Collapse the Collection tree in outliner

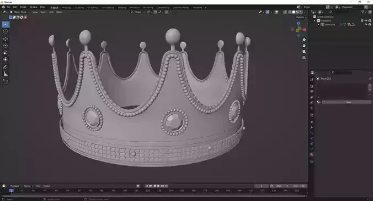tap(315, 21)
